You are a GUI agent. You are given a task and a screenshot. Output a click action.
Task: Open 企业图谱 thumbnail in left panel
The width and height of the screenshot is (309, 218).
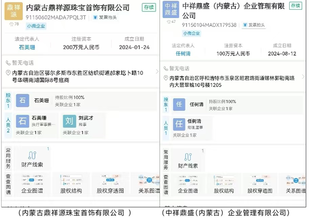[x=32, y=183]
